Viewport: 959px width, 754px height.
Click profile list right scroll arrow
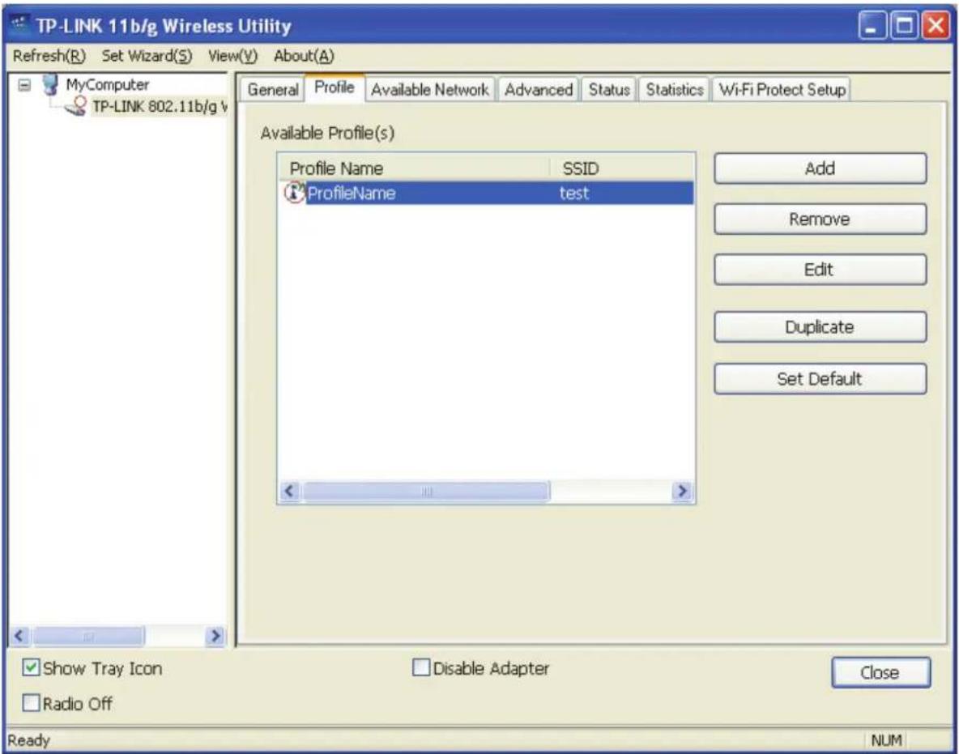click(x=681, y=491)
